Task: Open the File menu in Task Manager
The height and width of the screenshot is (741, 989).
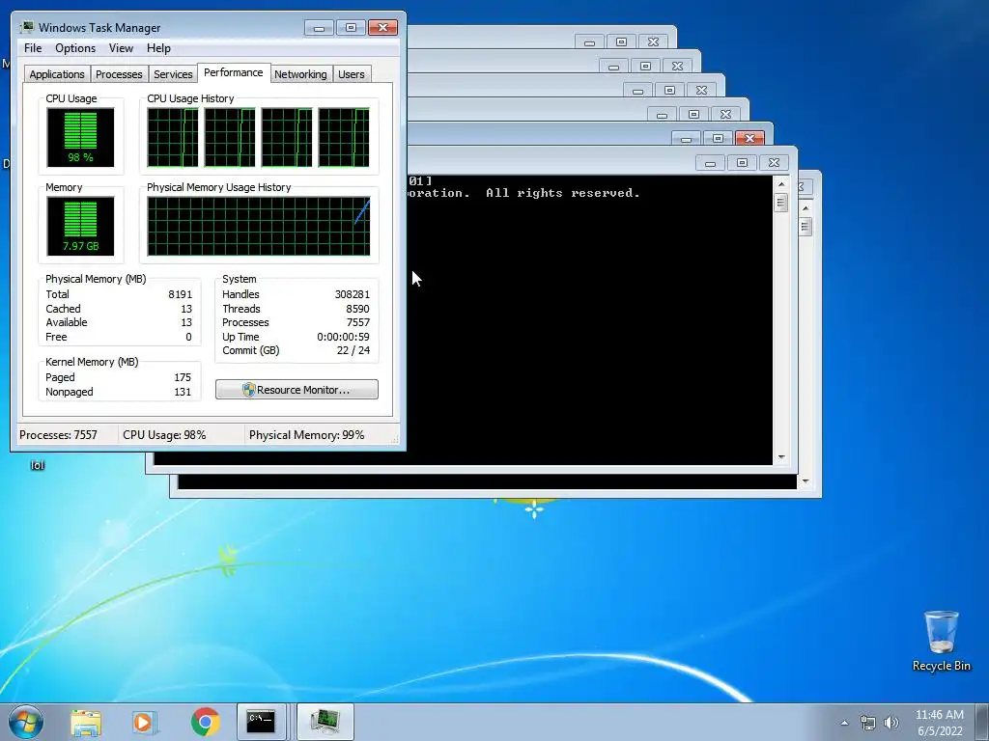Action: [33, 48]
